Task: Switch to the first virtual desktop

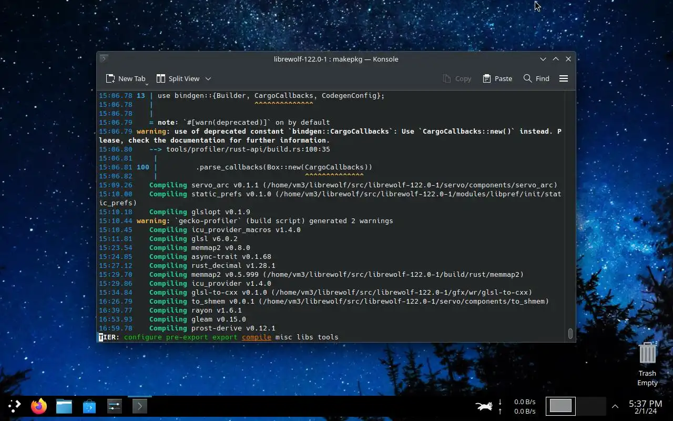Action: point(560,406)
